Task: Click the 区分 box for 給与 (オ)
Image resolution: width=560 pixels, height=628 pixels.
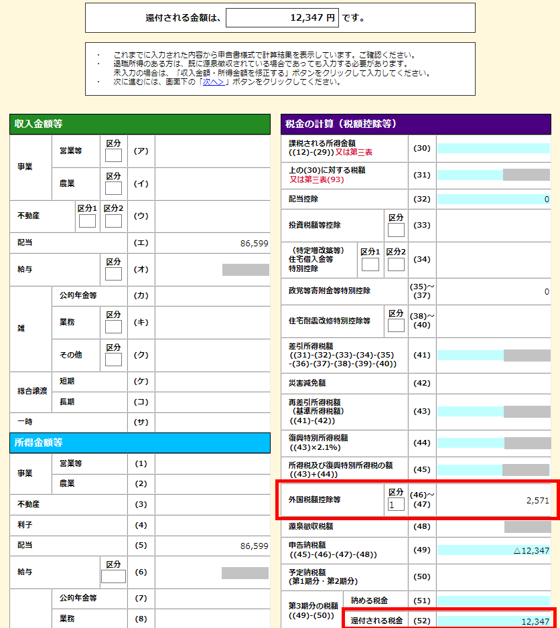Action: [x=114, y=274]
